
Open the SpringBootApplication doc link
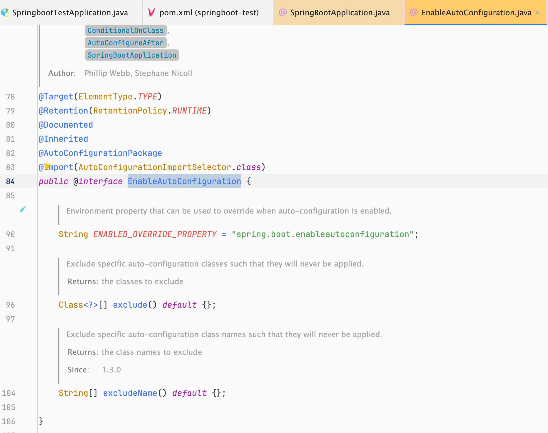pyautogui.click(x=132, y=55)
